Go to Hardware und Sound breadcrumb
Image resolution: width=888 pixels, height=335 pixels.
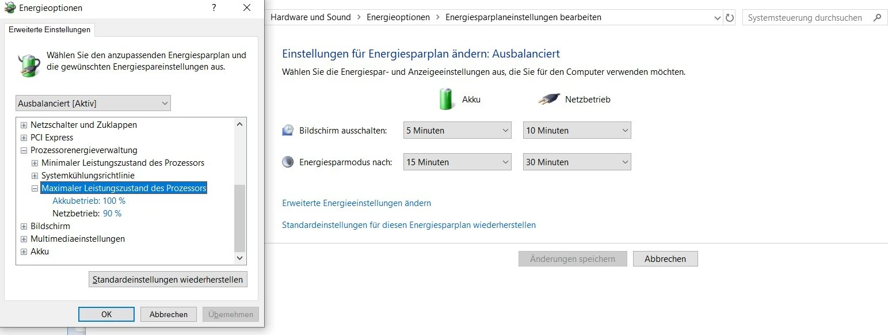pyautogui.click(x=311, y=17)
